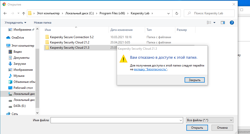
Task: Expand address bar history dropdown chevron
Action: [x=169, y=13]
